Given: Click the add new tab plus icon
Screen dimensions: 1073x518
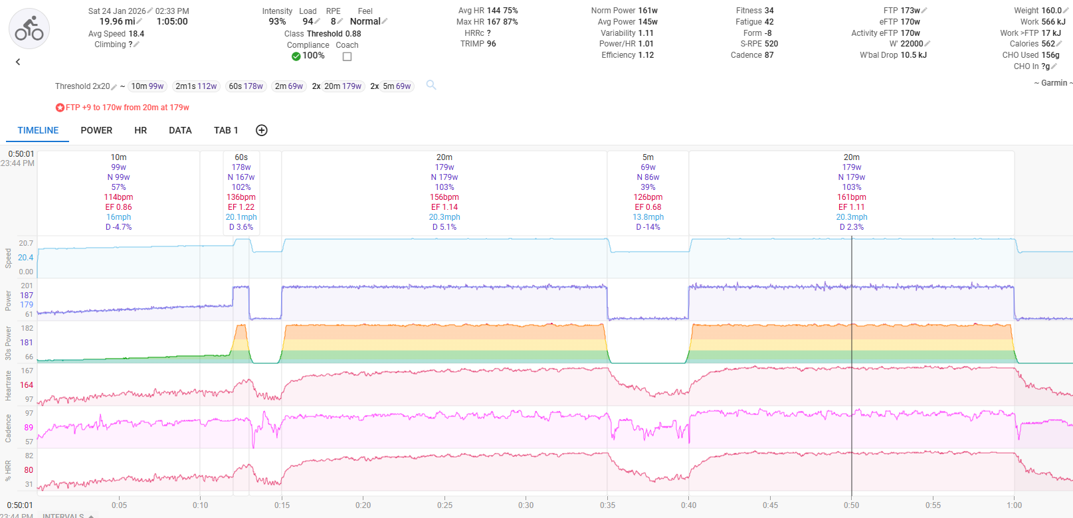Looking at the screenshot, I should click(262, 130).
